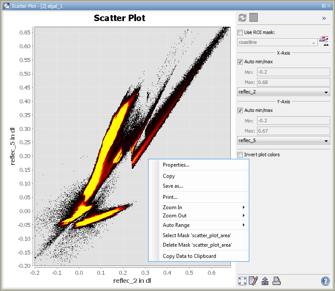Click the export upward-arrow icon

tap(265, 281)
